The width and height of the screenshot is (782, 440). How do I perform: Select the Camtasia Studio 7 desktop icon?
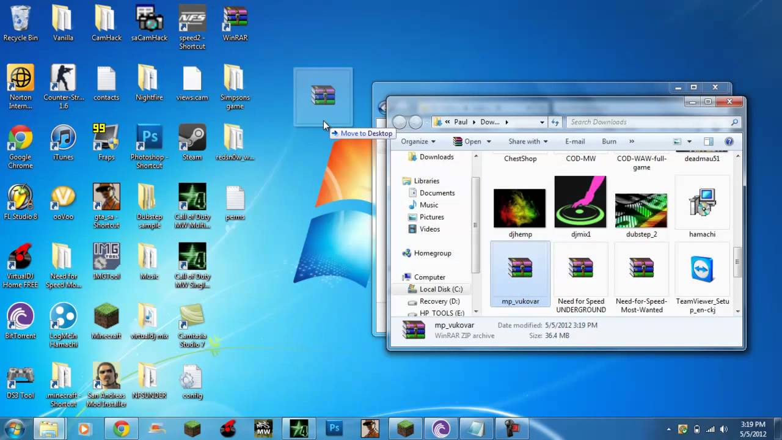(192, 326)
